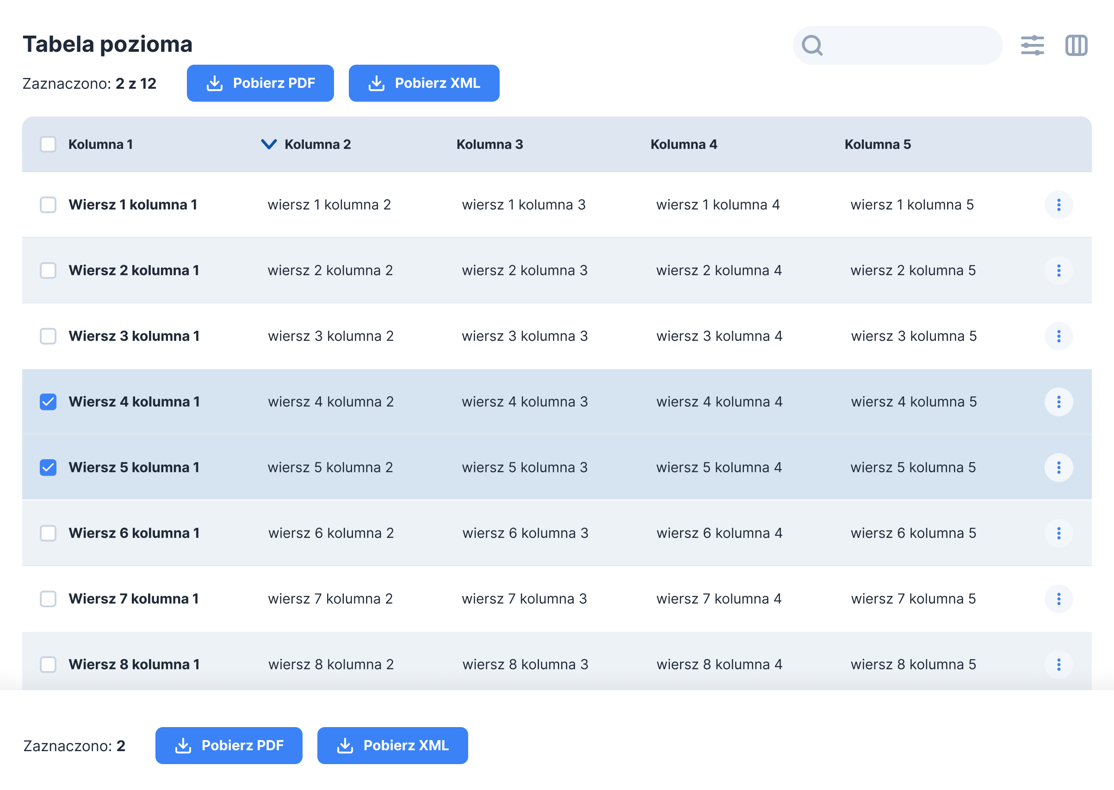Viewport: 1114px width, 790px height.
Task: Click the top Pobierz PDF button
Action: click(260, 83)
